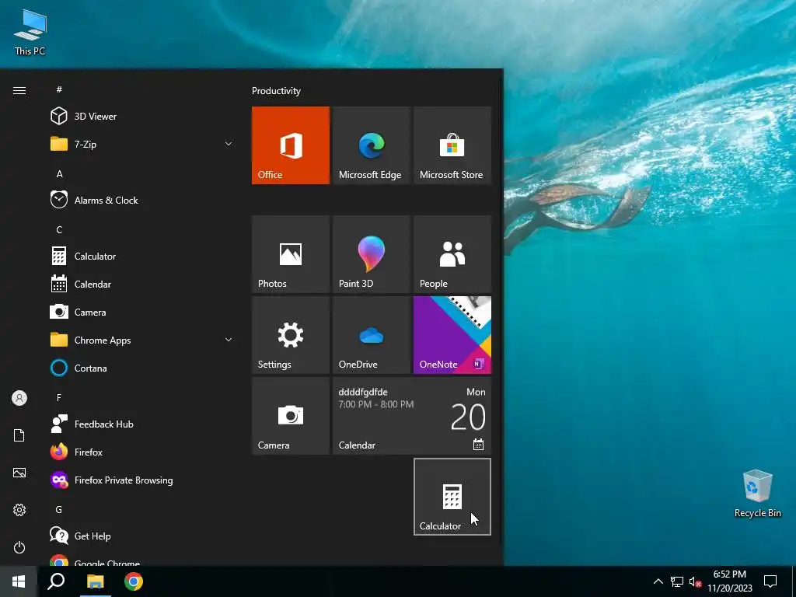Open the network status tray icon
Screen dimensions: 796x597
pos(677,581)
